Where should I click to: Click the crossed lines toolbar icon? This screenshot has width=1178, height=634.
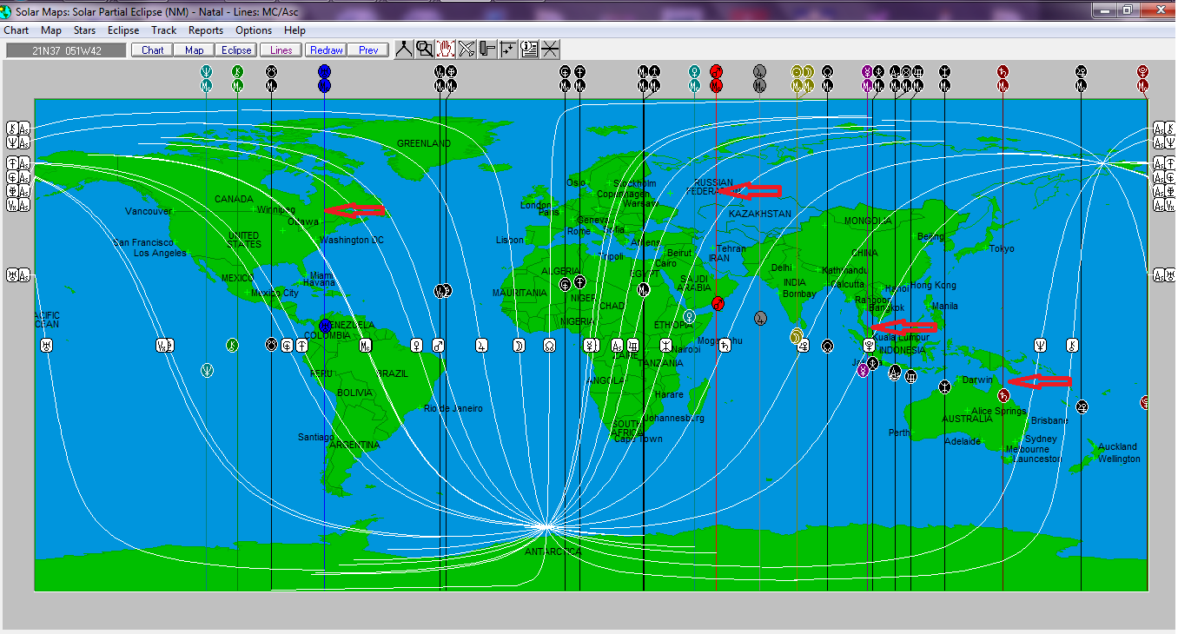click(x=551, y=50)
